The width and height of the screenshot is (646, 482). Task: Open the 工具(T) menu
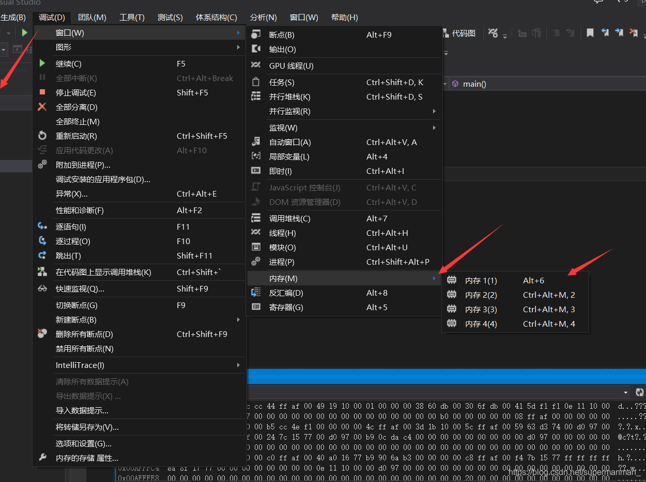[x=132, y=17]
